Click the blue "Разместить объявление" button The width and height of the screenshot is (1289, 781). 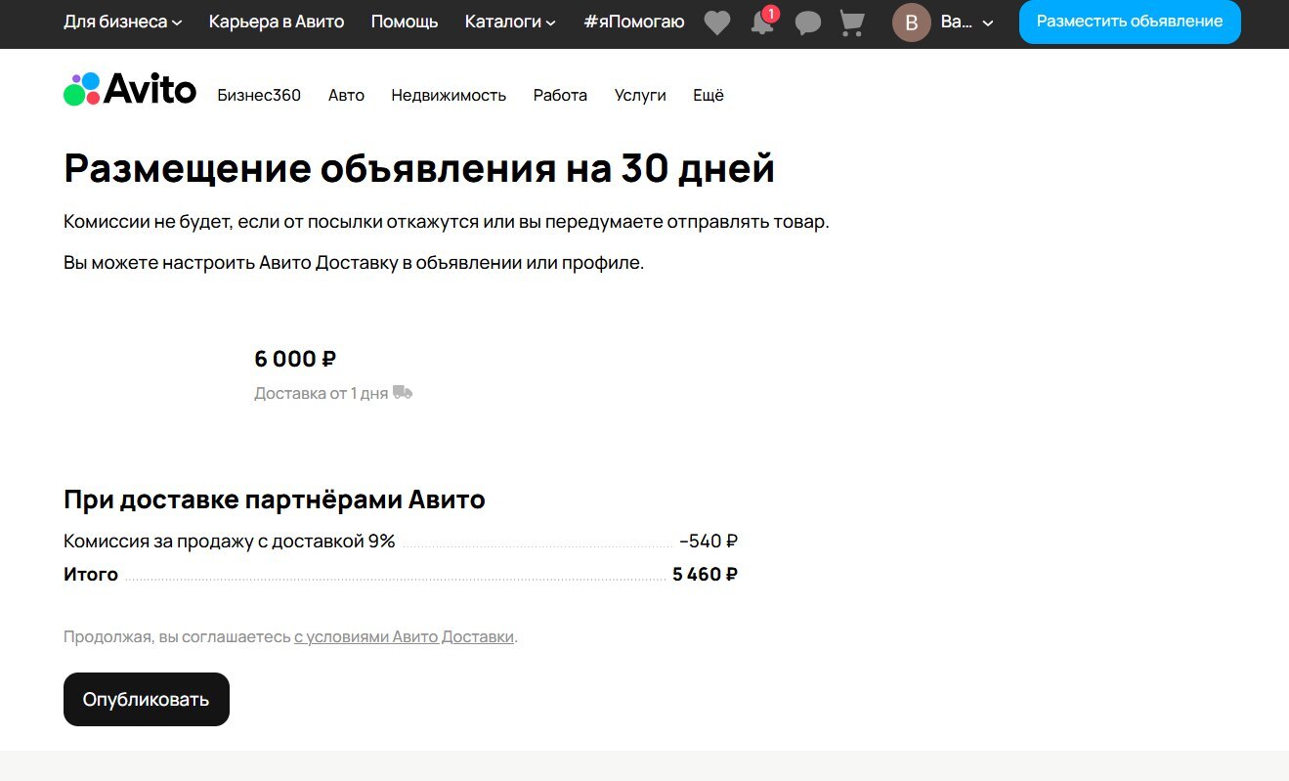point(1129,22)
